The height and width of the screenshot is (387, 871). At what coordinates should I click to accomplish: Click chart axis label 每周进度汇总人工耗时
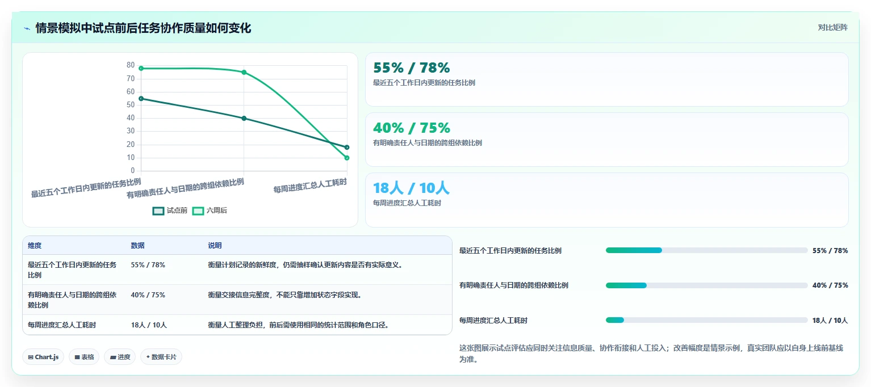(310, 186)
